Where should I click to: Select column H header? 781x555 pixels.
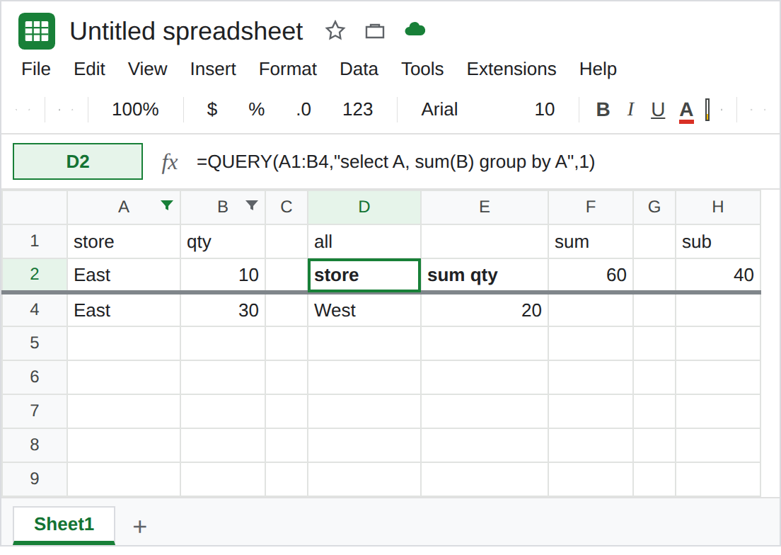(718, 207)
